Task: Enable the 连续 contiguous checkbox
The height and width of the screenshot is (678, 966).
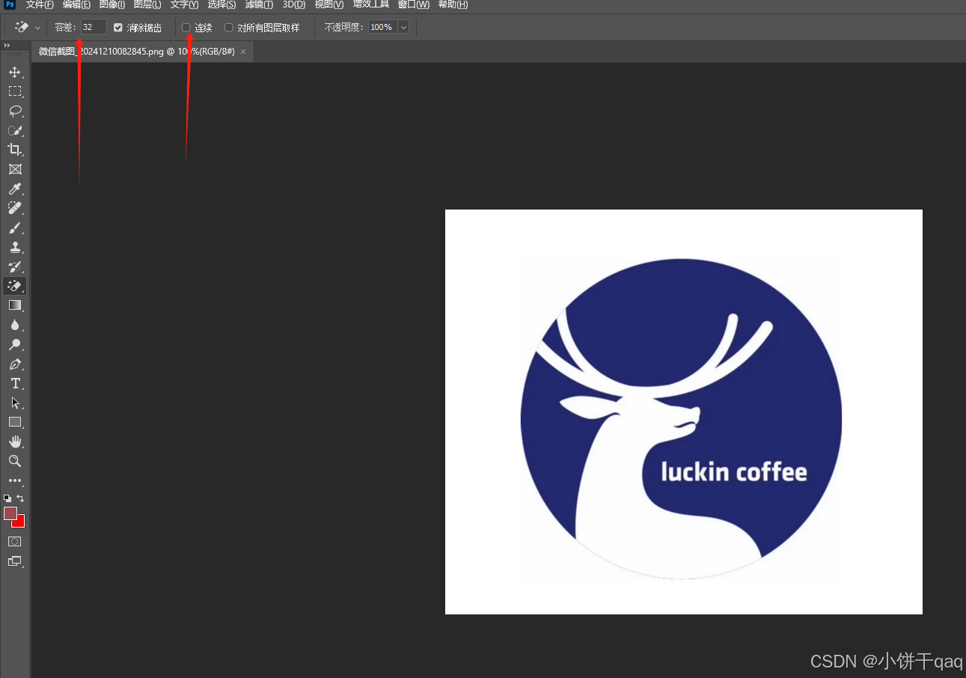Action: click(x=186, y=28)
